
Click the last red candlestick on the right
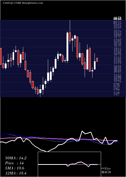pos(97,60)
